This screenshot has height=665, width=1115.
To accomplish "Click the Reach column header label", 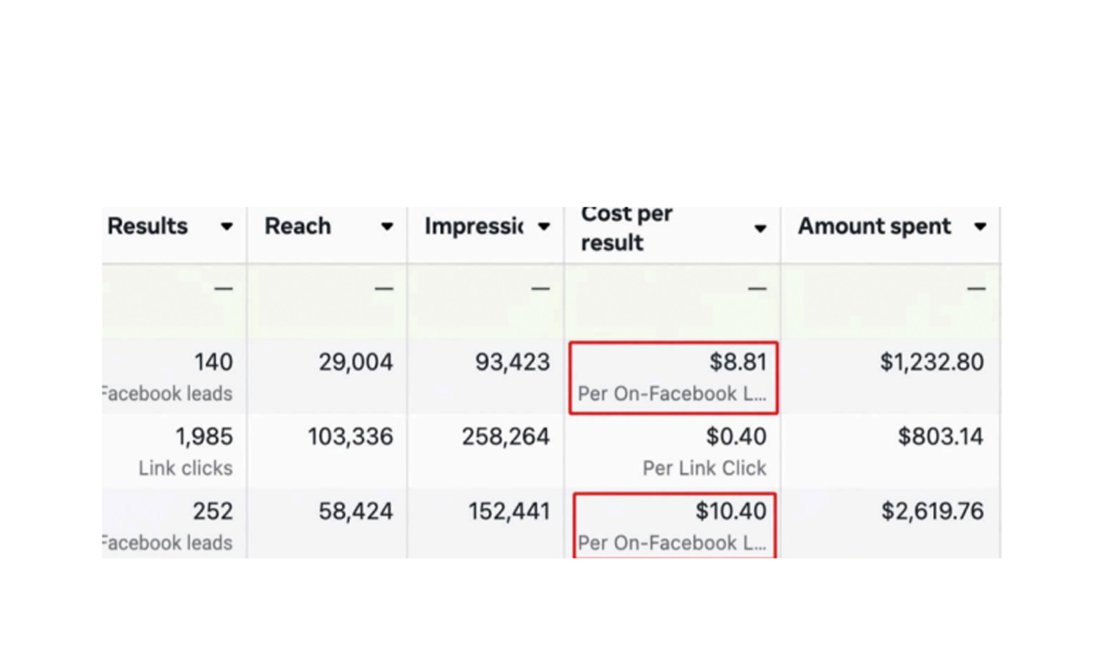I will 297,227.
